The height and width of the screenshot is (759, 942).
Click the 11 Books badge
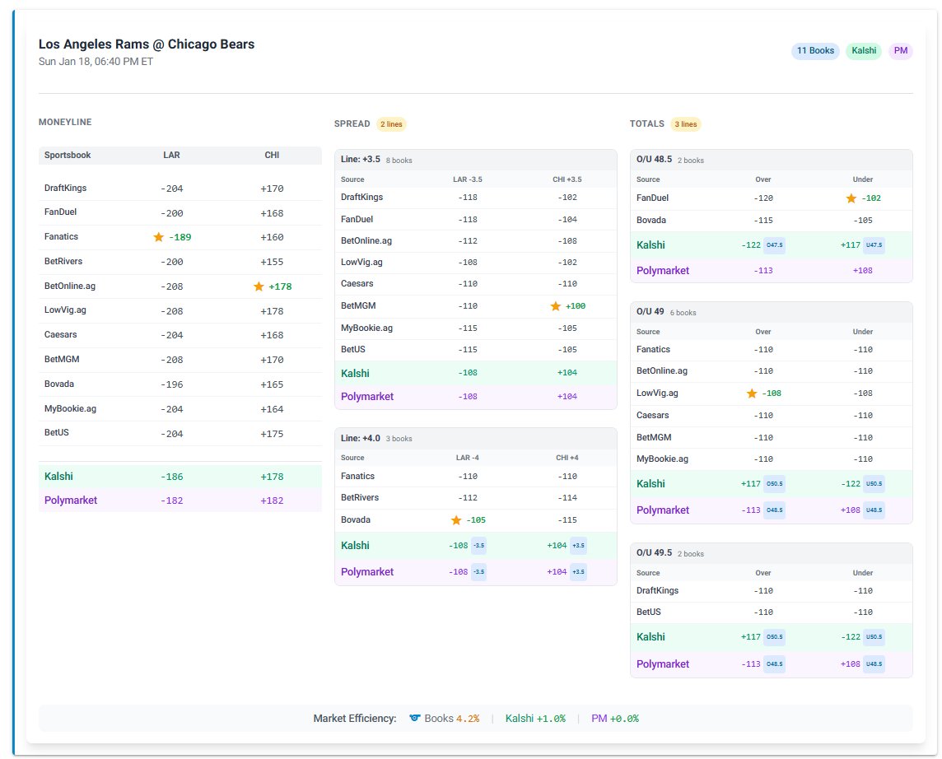(x=815, y=50)
